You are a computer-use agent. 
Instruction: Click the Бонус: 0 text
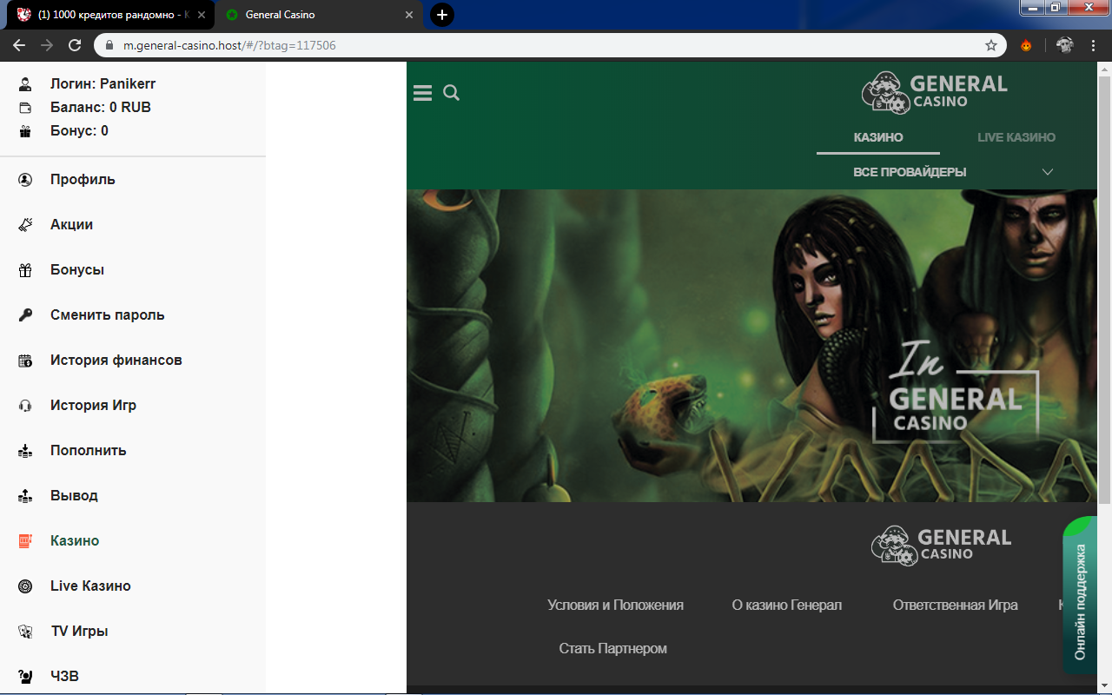[80, 131]
